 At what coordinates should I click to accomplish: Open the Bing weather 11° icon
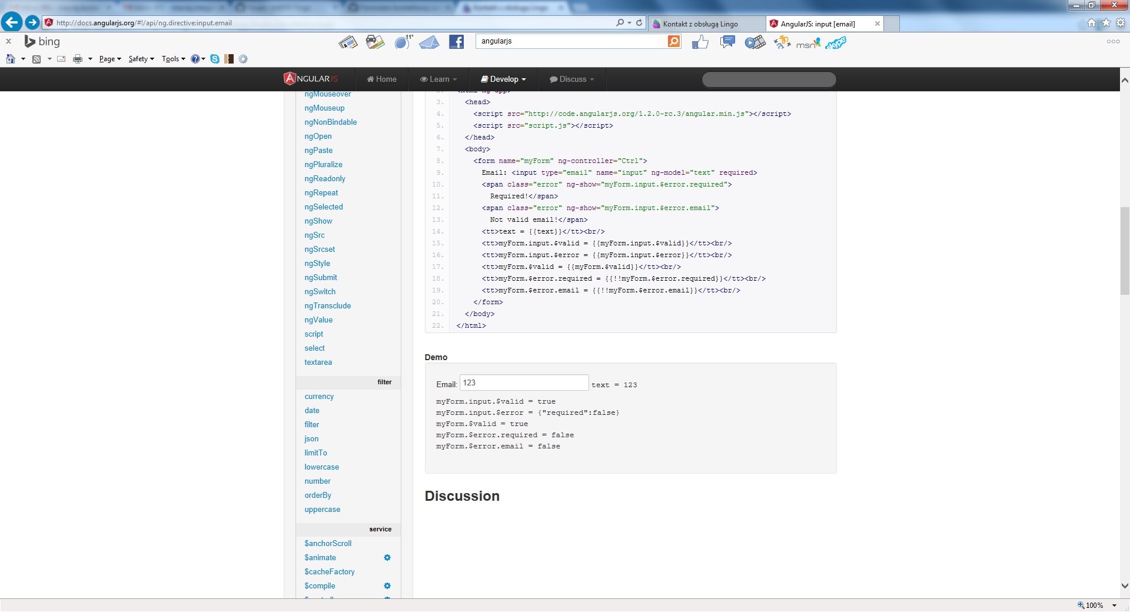[x=403, y=42]
